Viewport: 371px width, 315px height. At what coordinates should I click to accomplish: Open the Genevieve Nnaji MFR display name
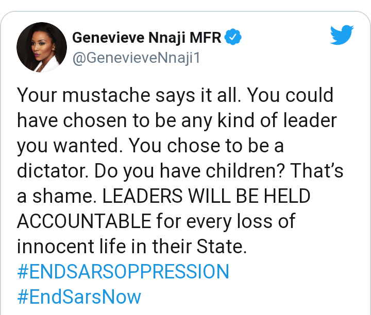click(146, 38)
